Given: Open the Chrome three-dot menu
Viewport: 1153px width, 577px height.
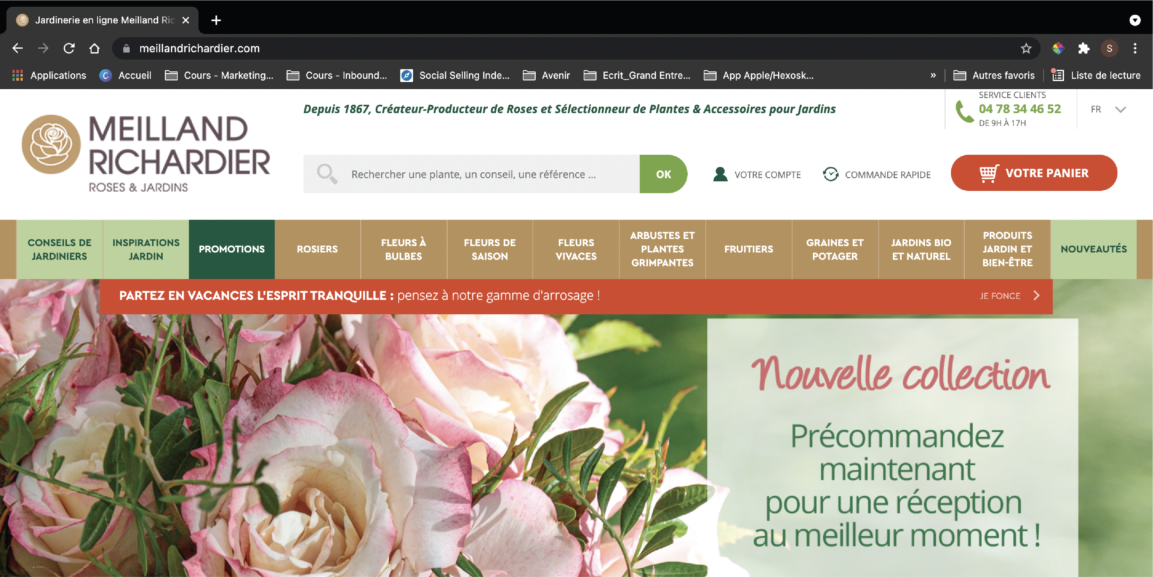Looking at the screenshot, I should pos(1135,48).
